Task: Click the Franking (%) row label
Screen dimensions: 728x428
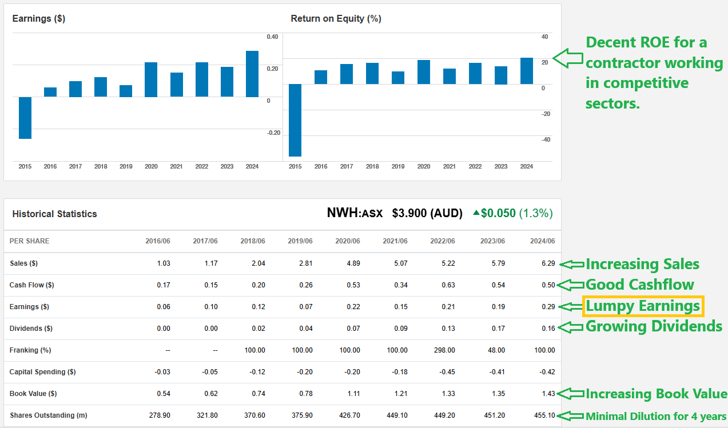Action: [x=30, y=350]
